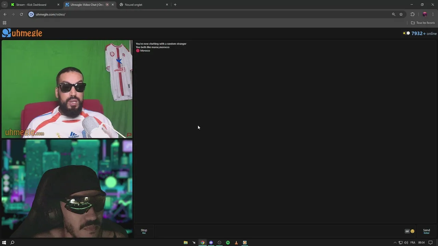
Task: Click your own webcam video feed
Action: 67,188
